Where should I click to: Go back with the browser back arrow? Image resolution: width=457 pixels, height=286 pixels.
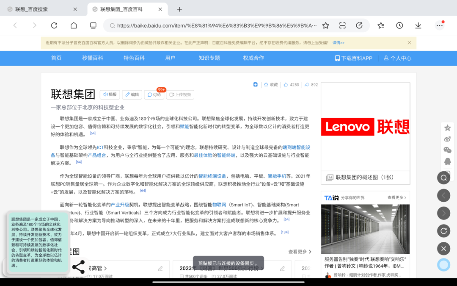[15, 25]
